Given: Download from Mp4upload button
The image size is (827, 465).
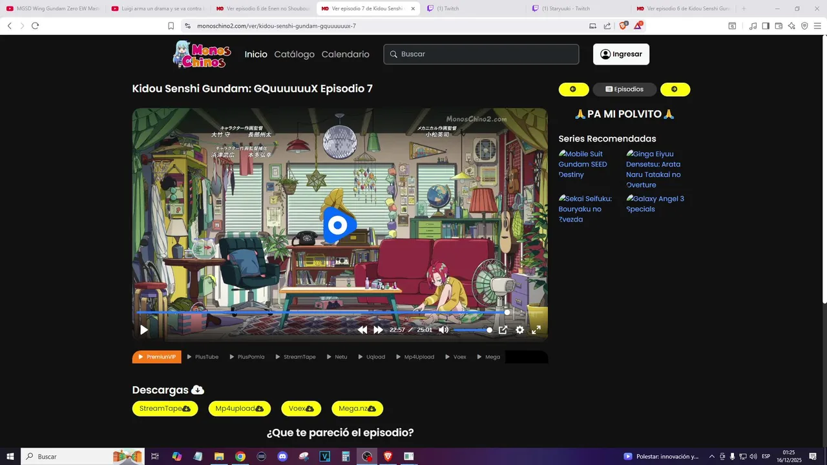Looking at the screenshot, I should 240,408.
